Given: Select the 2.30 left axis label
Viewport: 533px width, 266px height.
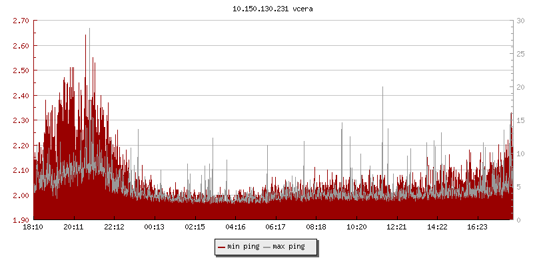Looking at the screenshot, I should point(21,120).
